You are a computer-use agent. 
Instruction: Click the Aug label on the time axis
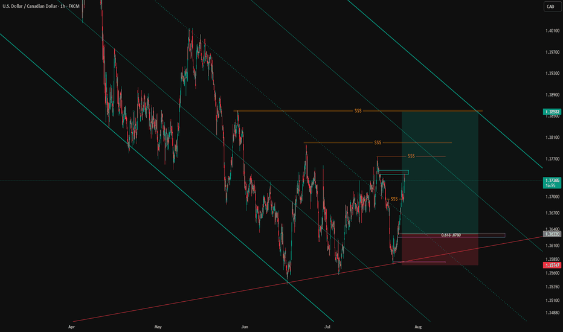point(418,327)
